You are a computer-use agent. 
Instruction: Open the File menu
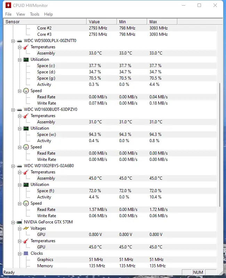click(x=8, y=14)
